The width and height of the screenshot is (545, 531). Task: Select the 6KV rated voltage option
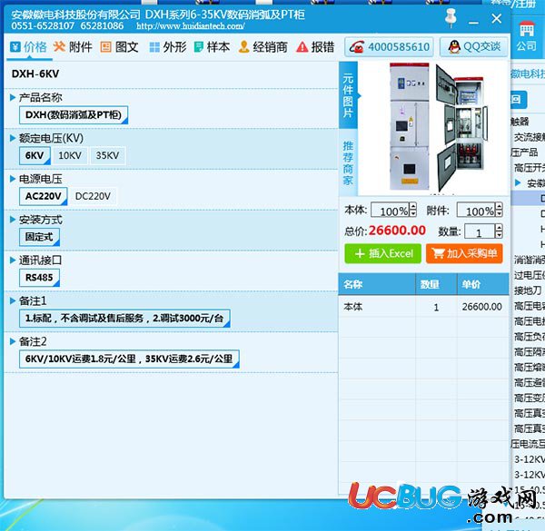[35, 155]
